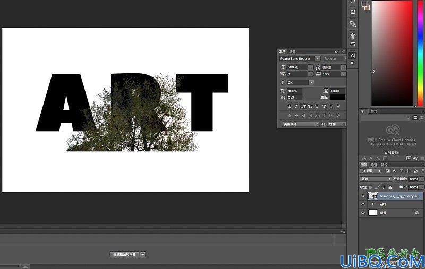Filter layers by adjustment layer icon
This screenshot has height=269, width=425.
point(395,171)
